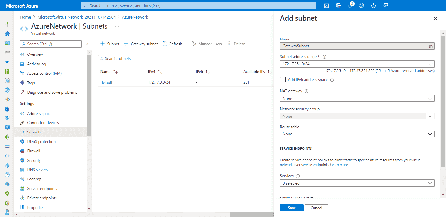Sort subnets by IPv4 column
The width and height of the screenshot is (446, 217).
(x=160, y=72)
